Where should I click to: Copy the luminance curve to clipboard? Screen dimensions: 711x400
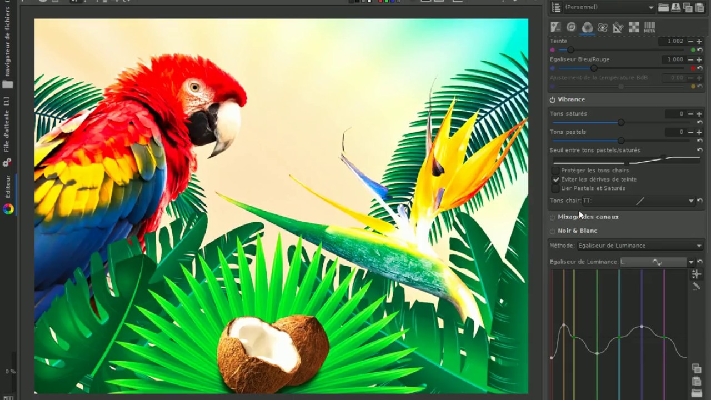[x=697, y=368]
